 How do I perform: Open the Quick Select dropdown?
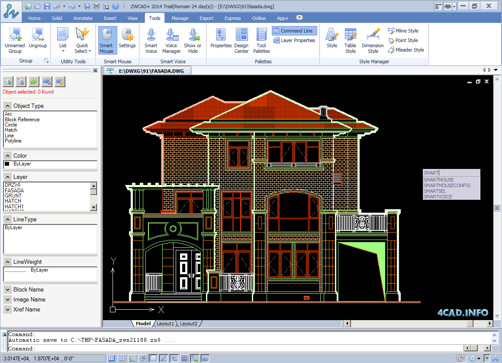pos(83,40)
